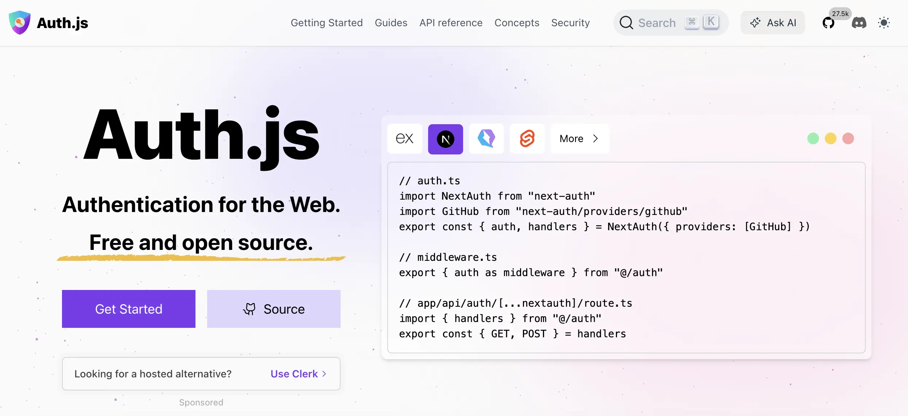908x416 pixels.
Task: Open the Security page from the navbar
Action: pos(571,23)
